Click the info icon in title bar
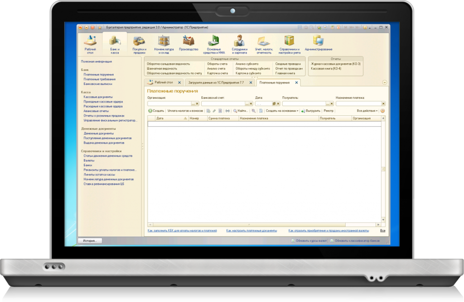This screenshot has width=464, height=302. tap(365, 28)
